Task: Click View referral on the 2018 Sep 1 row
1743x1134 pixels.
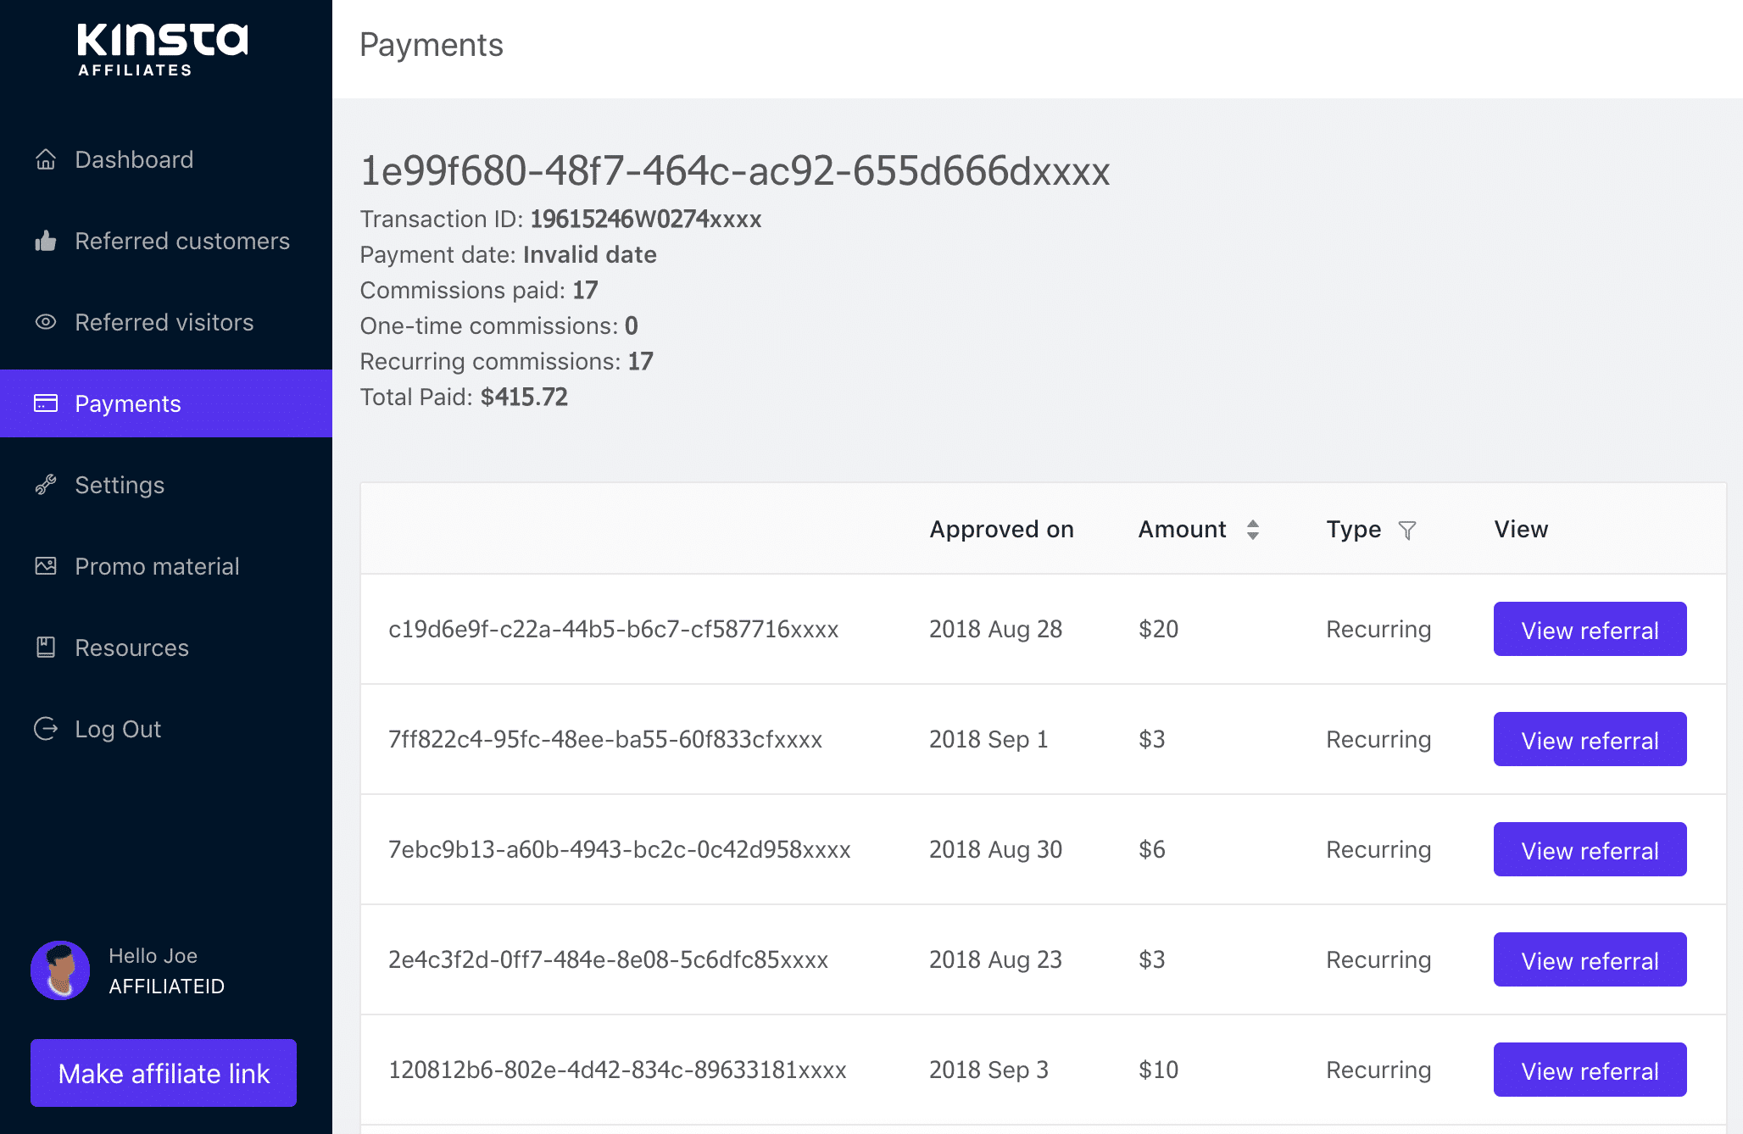Action: click(1590, 739)
